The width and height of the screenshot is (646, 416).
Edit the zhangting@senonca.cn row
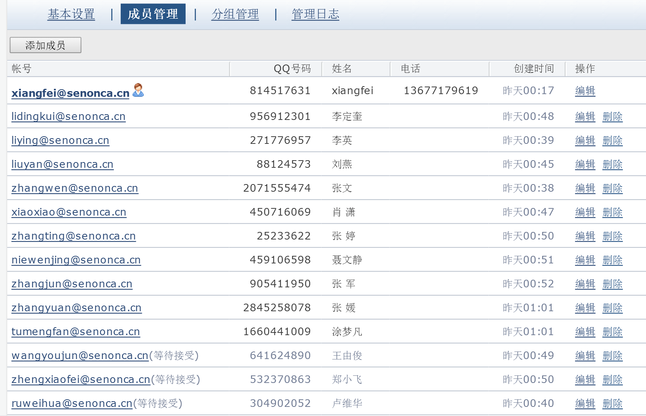coord(585,236)
